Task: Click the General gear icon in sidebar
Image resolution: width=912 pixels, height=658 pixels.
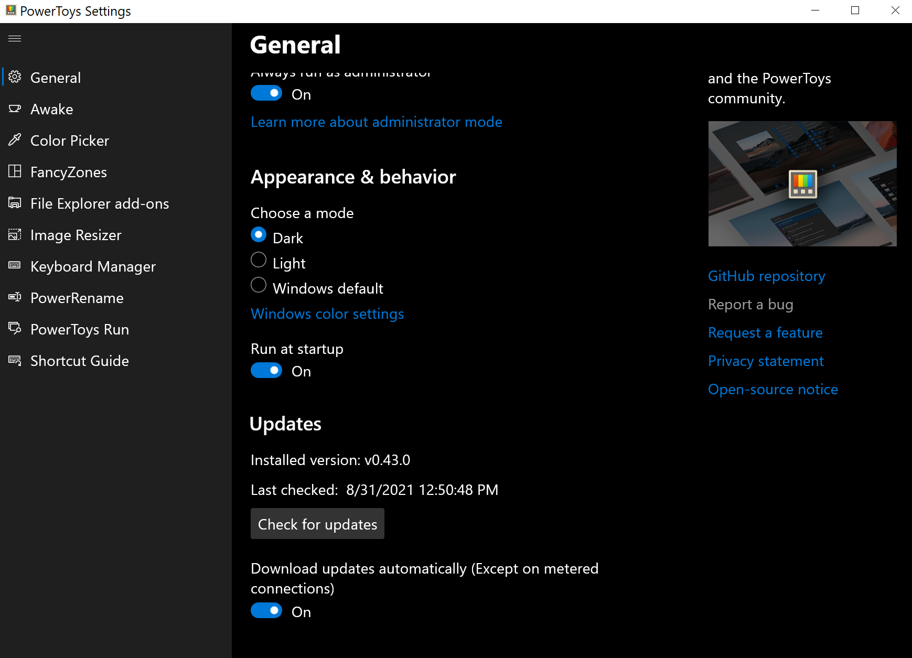Action: point(15,77)
